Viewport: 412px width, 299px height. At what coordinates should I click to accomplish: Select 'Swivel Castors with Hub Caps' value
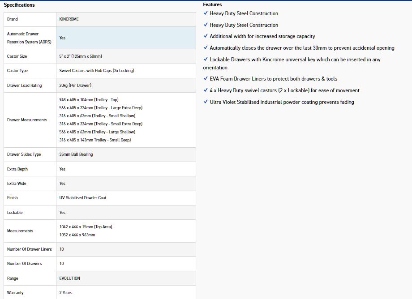96,71
